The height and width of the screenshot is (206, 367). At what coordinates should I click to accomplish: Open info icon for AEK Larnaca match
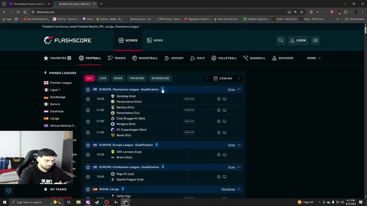coord(219,154)
